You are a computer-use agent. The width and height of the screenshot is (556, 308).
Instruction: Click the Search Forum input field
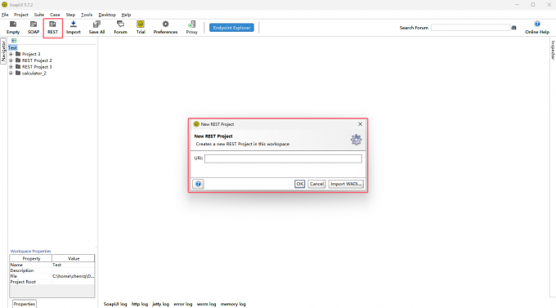pyautogui.click(x=470, y=28)
